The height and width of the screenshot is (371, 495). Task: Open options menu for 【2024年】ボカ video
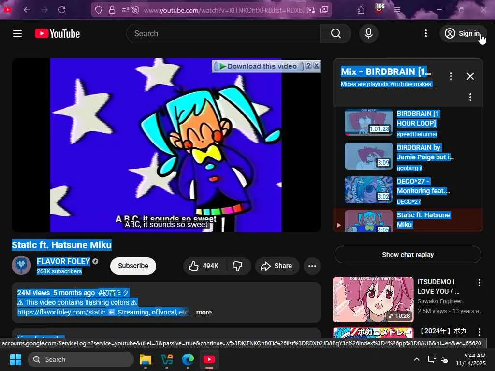coord(479,332)
